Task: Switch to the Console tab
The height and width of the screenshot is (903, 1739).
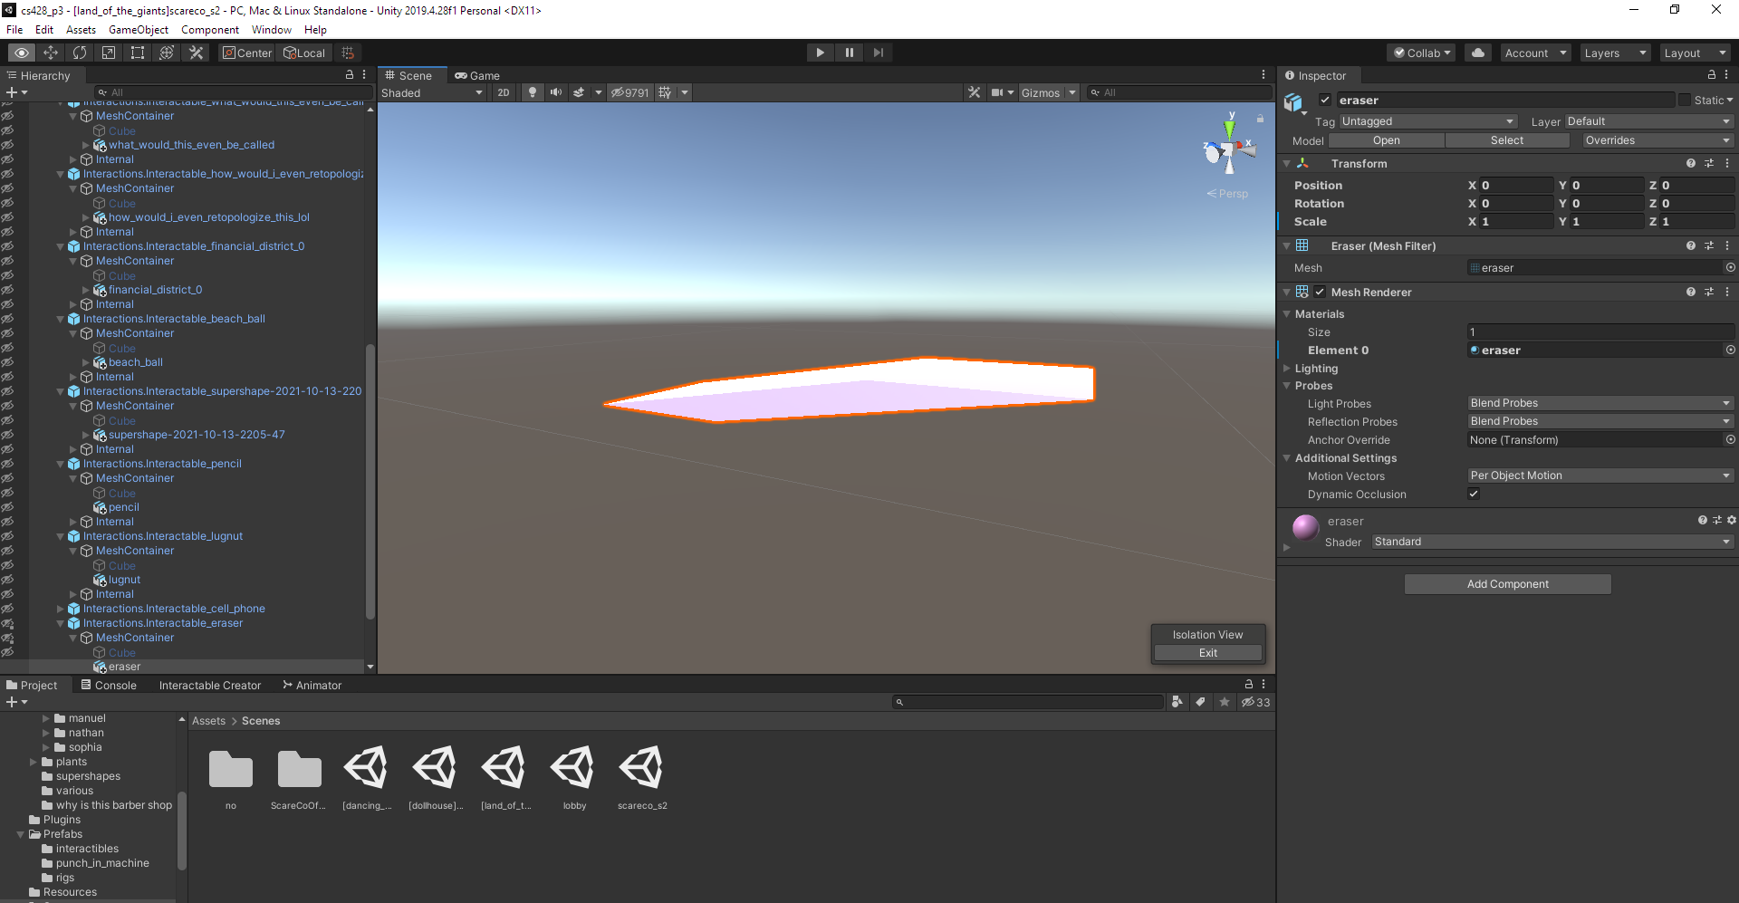Action: 109,685
